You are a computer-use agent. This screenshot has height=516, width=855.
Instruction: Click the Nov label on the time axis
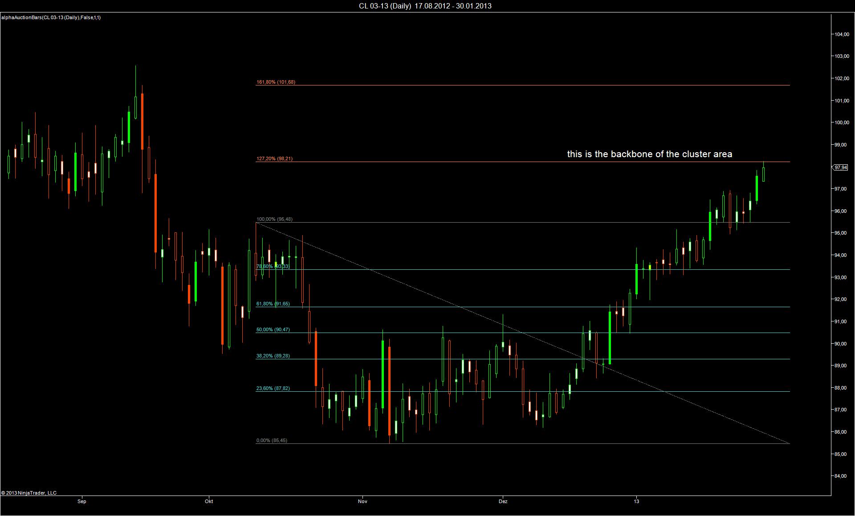362,502
